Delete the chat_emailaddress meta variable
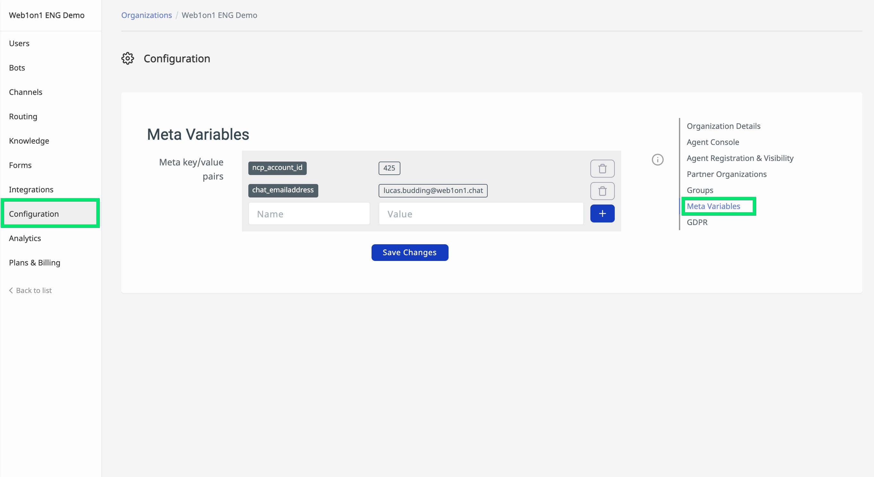874x477 pixels. coord(602,191)
